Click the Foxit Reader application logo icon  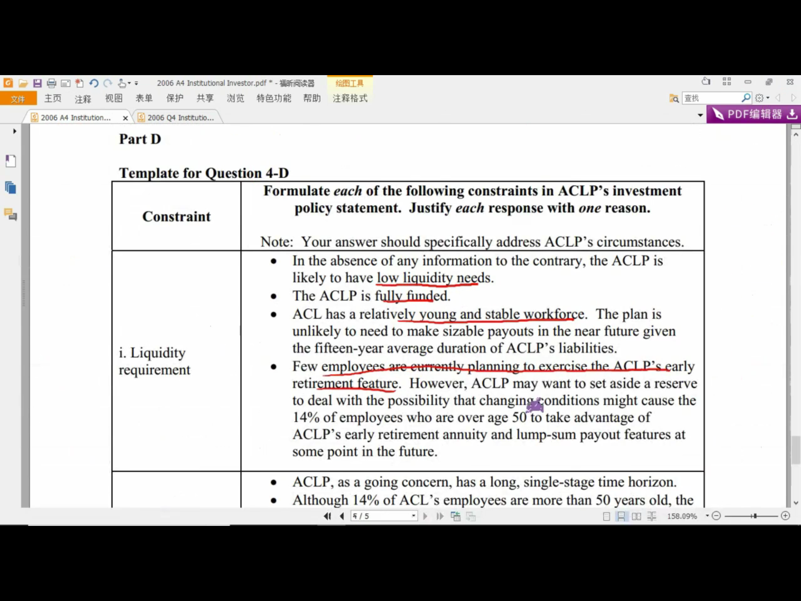coord(8,83)
